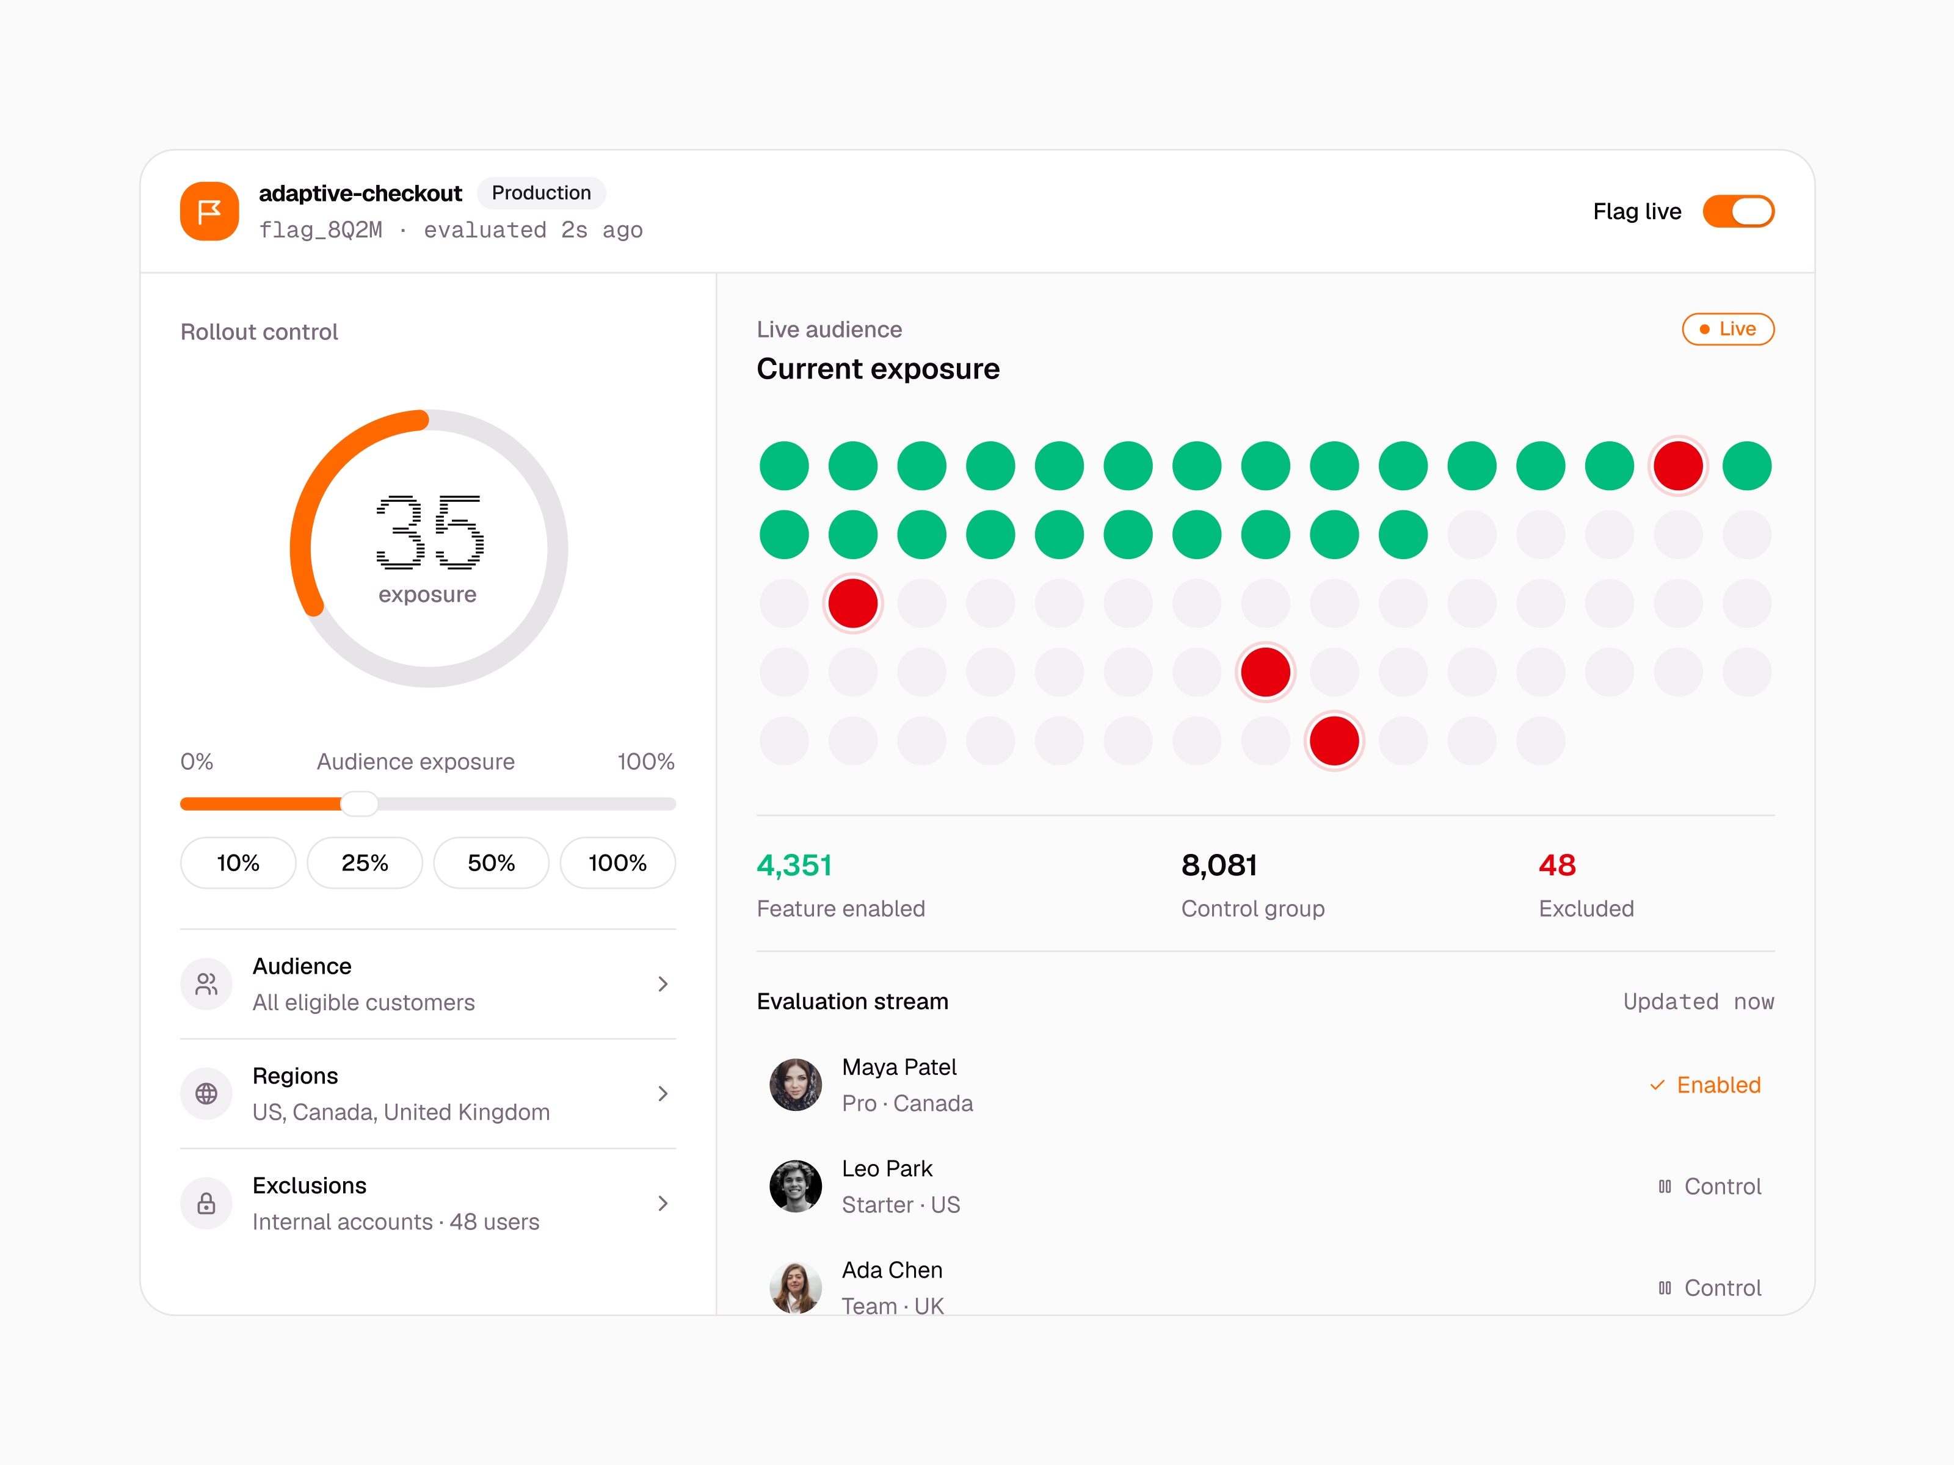1954x1465 pixels.
Task: Open the Exclusions row chevron
Action: pos(663,1203)
